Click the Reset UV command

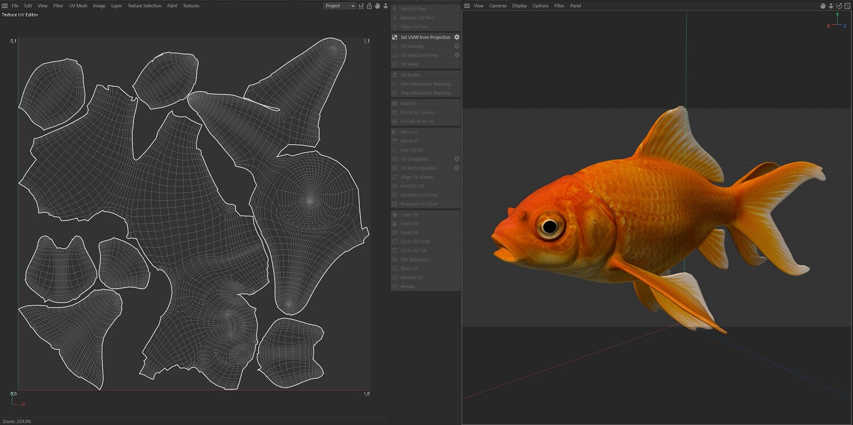click(x=425, y=232)
